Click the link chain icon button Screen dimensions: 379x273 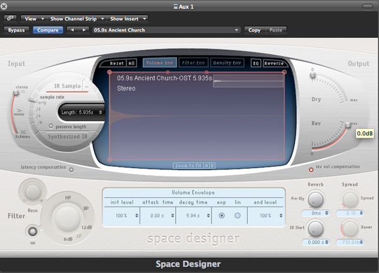click(x=10, y=18)
